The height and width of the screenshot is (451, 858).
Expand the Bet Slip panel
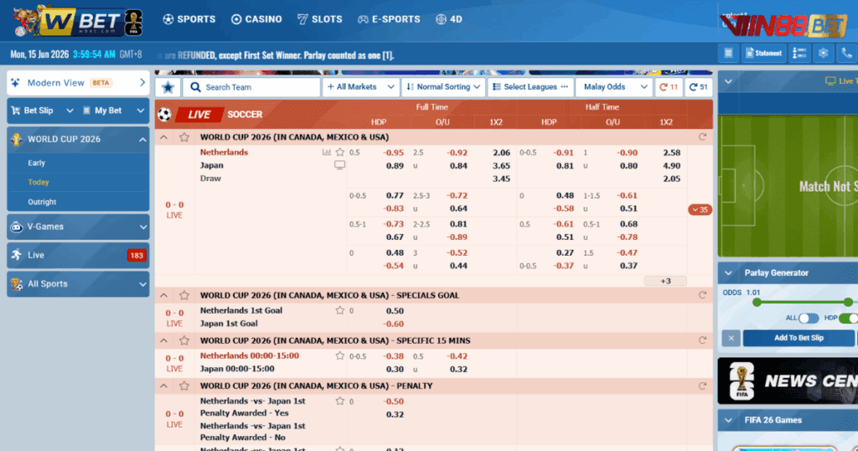click(x=42, y=111)
